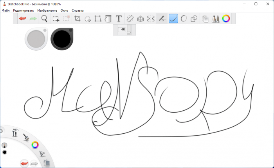Image resolution: width=274 pixels, height=168 pixels.
Task: Click the black color puck
Action: [61, 39]
